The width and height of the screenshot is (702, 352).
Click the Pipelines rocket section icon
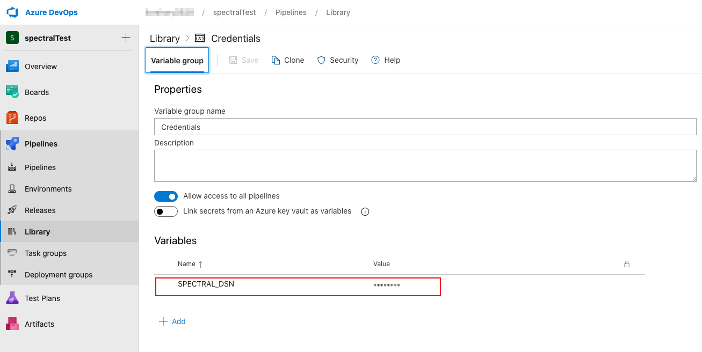12,144
